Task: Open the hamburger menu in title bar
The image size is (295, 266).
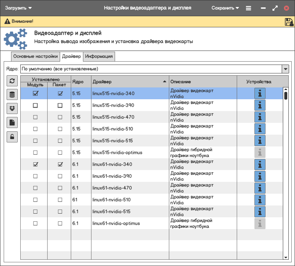Action: click(x=249, y=8)
